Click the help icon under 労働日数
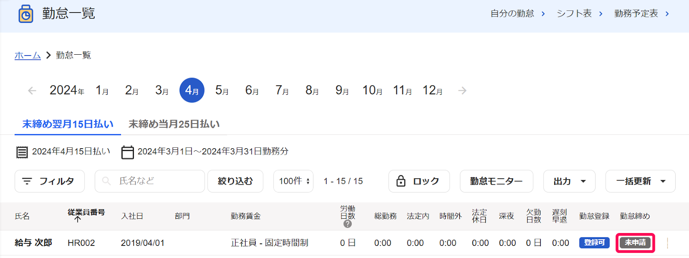689x258 pixels. 348,224
